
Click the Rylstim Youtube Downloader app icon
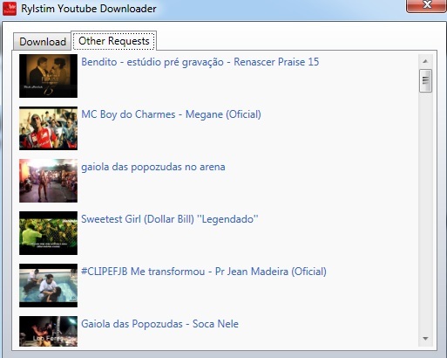pyautogui.click(x=10, y=9)
